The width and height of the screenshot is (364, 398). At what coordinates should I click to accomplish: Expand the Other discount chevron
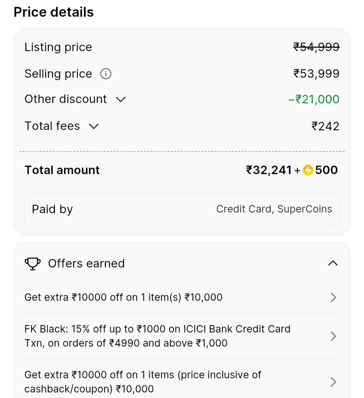coord(121,99)
